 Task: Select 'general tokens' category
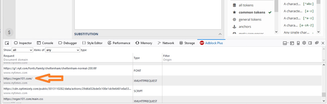250,19
